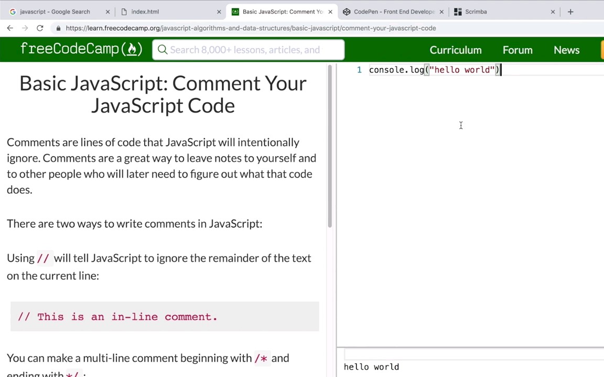
Task: Click the article scrollbar thumb
Action: click(x=329, y=147)
